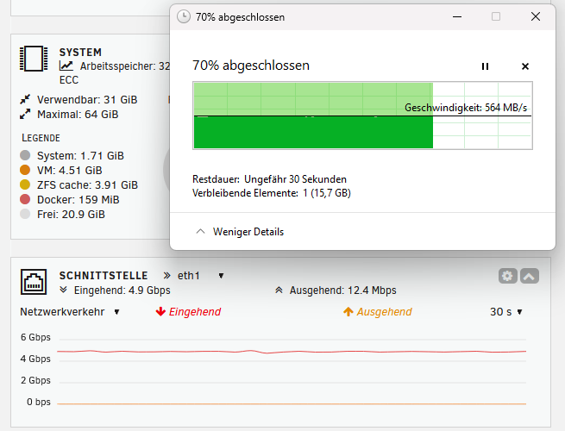This screenshot has height=431, width=565.
Task: Click the 4 Gbps axis label
Action: (x=35, y=359)
